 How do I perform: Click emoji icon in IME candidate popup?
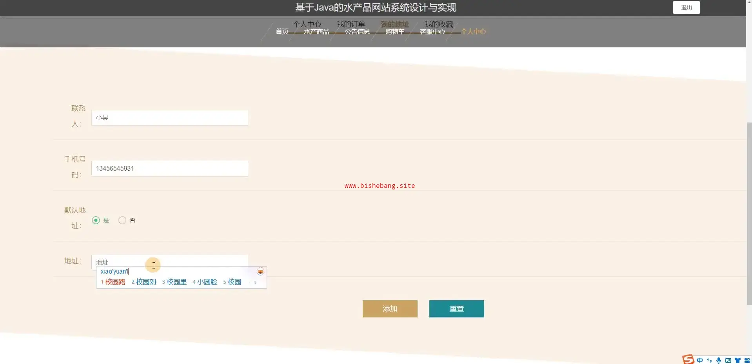click(260, 272)
